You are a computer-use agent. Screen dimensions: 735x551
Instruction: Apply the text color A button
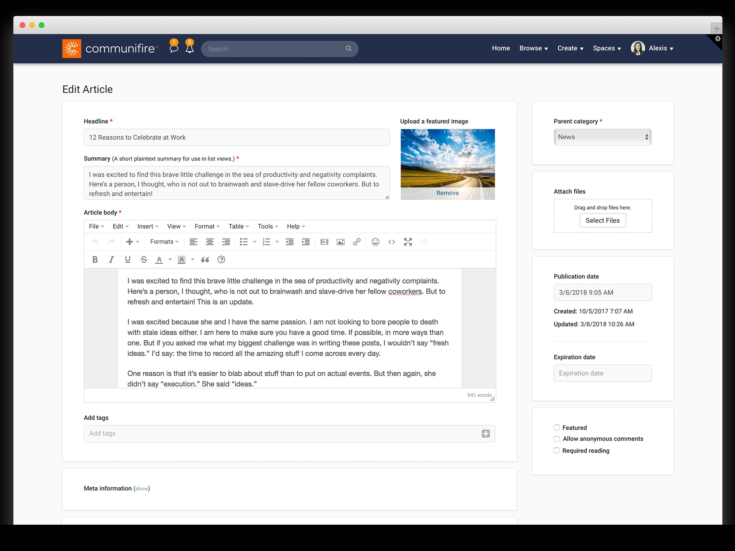click(x=159, y=259)
